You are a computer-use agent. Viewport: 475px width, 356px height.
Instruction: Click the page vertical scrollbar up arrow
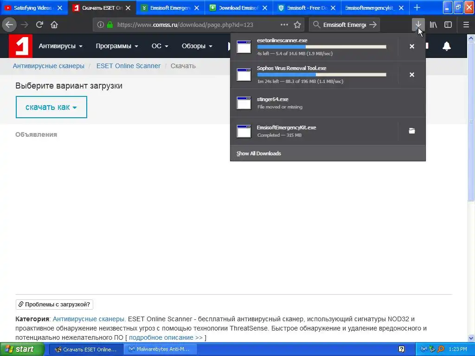tap(471, 38)
